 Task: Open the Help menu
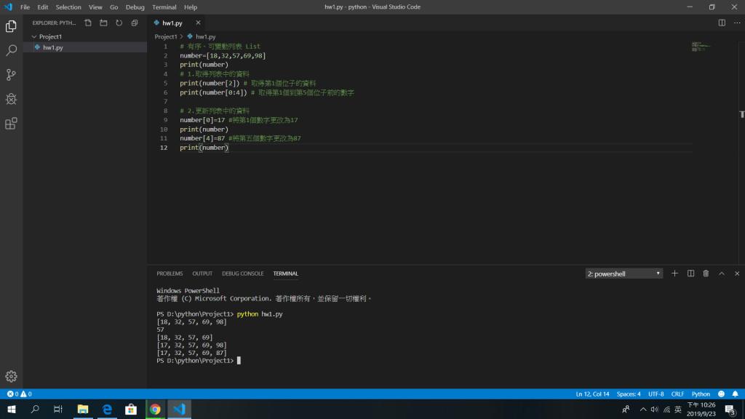[191, 7]
